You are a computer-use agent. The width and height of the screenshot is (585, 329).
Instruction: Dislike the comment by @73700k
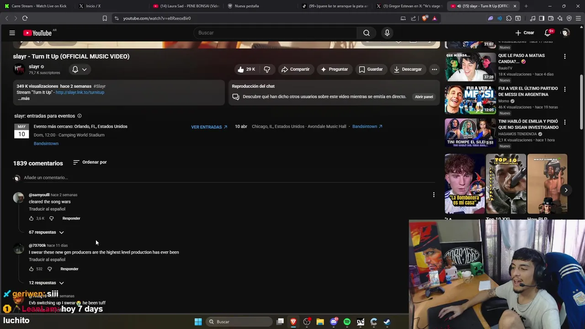coord(50,269)
